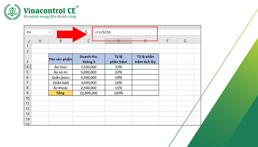Select the cell 'Áo thun'
Viewport: 258px width, 147px height.
(x=61, y=67)
